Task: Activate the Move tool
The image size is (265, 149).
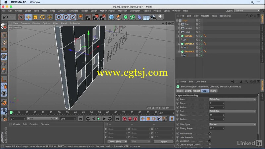Action: click(x=28, y=17)
